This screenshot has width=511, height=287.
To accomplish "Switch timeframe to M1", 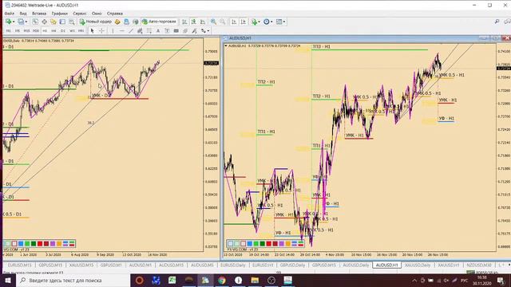I will (9, 30).
